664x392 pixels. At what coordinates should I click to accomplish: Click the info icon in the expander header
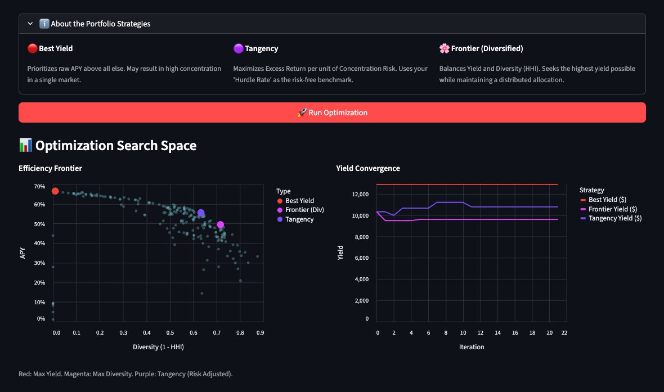44,24
